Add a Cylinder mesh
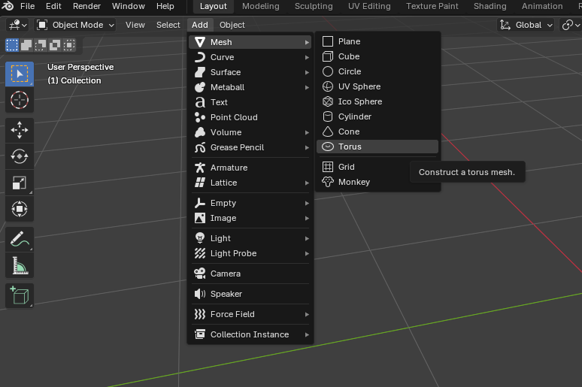This screenshot has width=582, height=387. pyautogui.click(x=377, y=116)
